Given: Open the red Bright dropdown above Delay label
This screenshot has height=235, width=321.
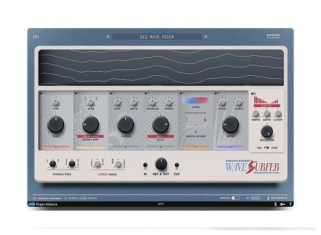Looking at the screenshot, I should (x=160, y=136).
